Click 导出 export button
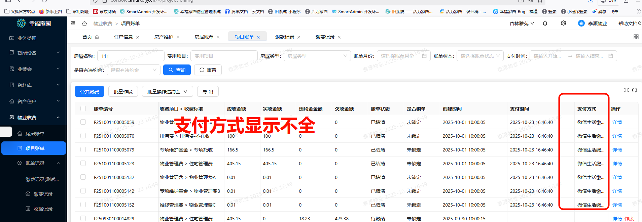This screenshot has height=222, width=642. (x=208, y=92)
